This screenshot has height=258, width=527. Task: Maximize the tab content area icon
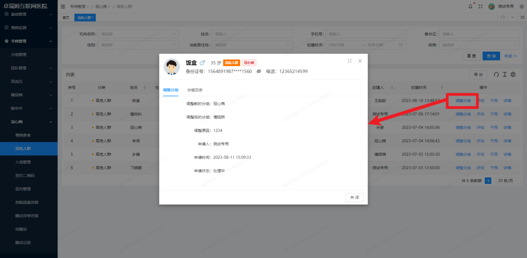[x=522, y=17]
